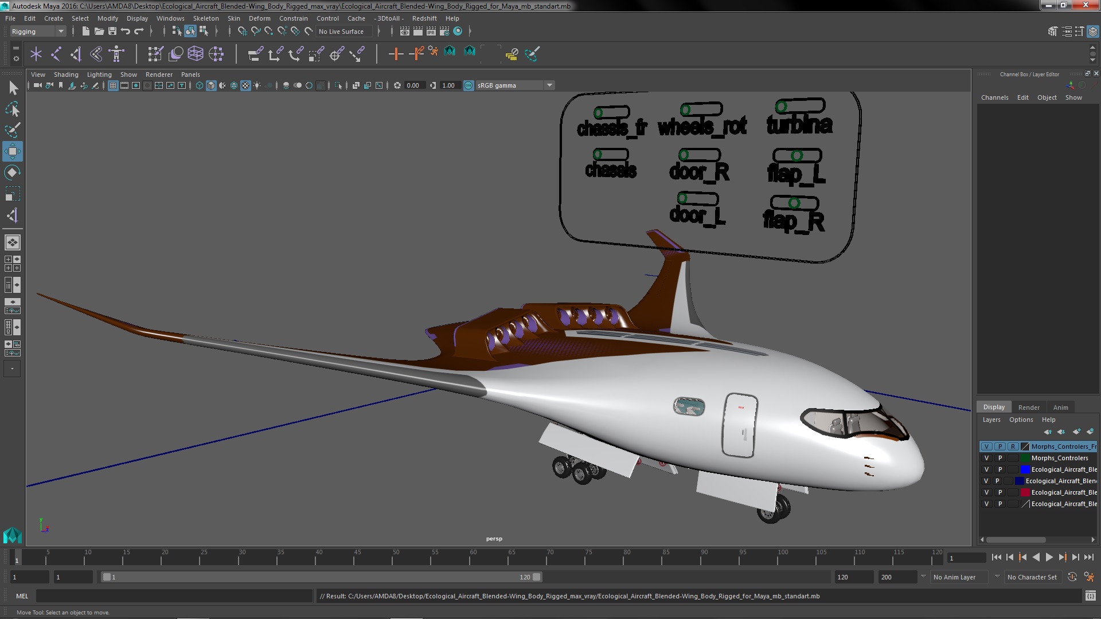This screenshot has height=619, width=1101.
Task: Redo the action via shelf arrow
Action: pos(138,32)
